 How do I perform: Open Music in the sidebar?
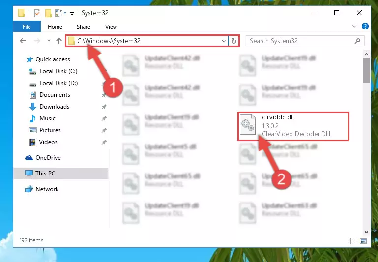[47, 118]
